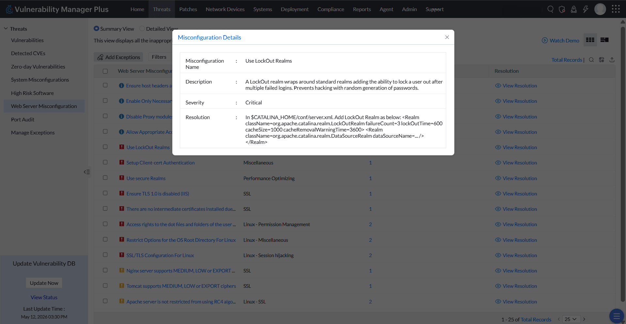Select the Detailed View radio button
This screenshot has width=626, height=324.
142,29
